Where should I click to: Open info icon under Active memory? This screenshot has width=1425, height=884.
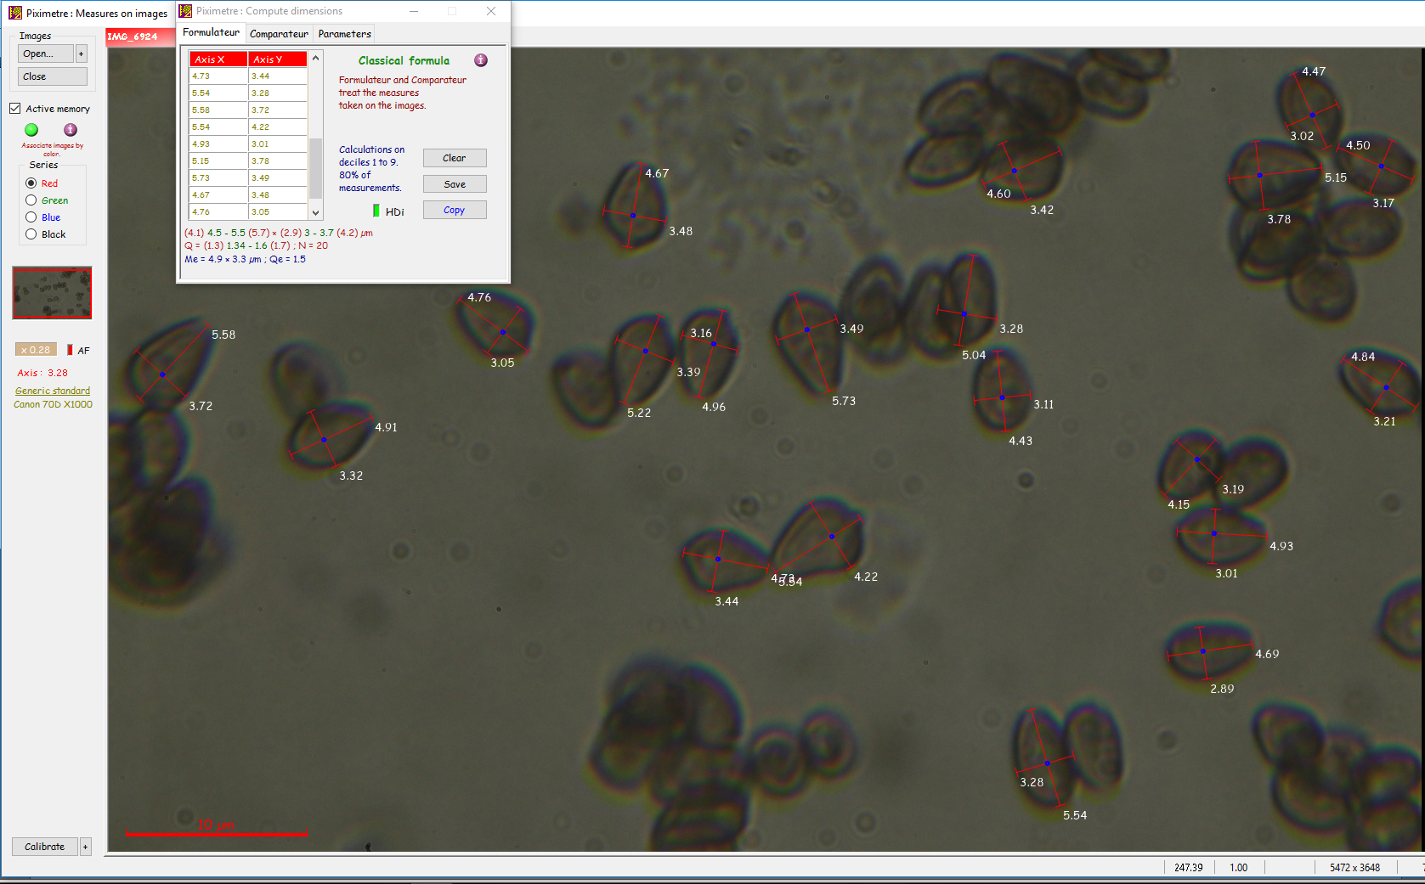click(71, 130)
